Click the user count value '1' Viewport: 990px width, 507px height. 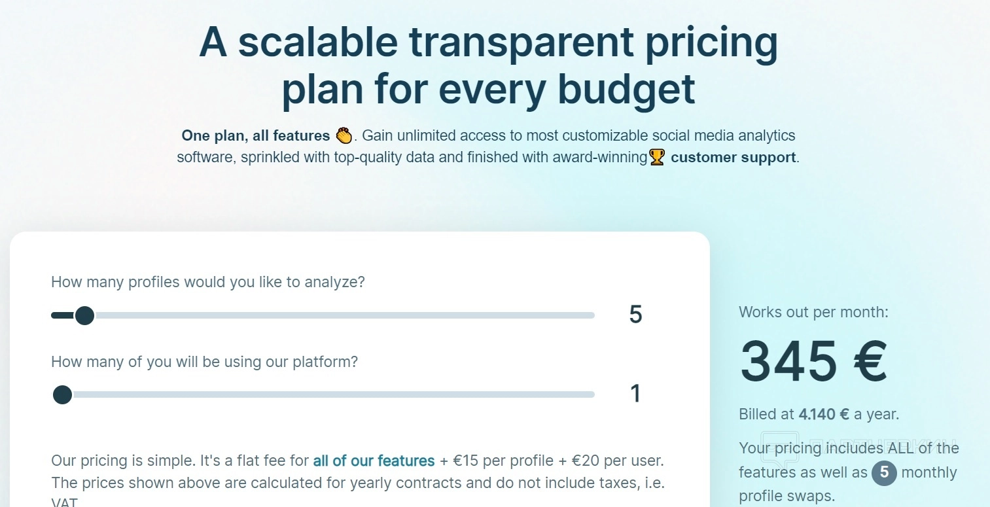[x=635, y=394]
